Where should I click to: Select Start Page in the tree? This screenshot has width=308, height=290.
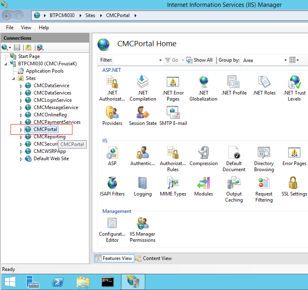[x=29, y=56]
